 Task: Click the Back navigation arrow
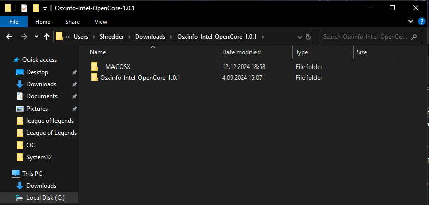click(9, 37)
